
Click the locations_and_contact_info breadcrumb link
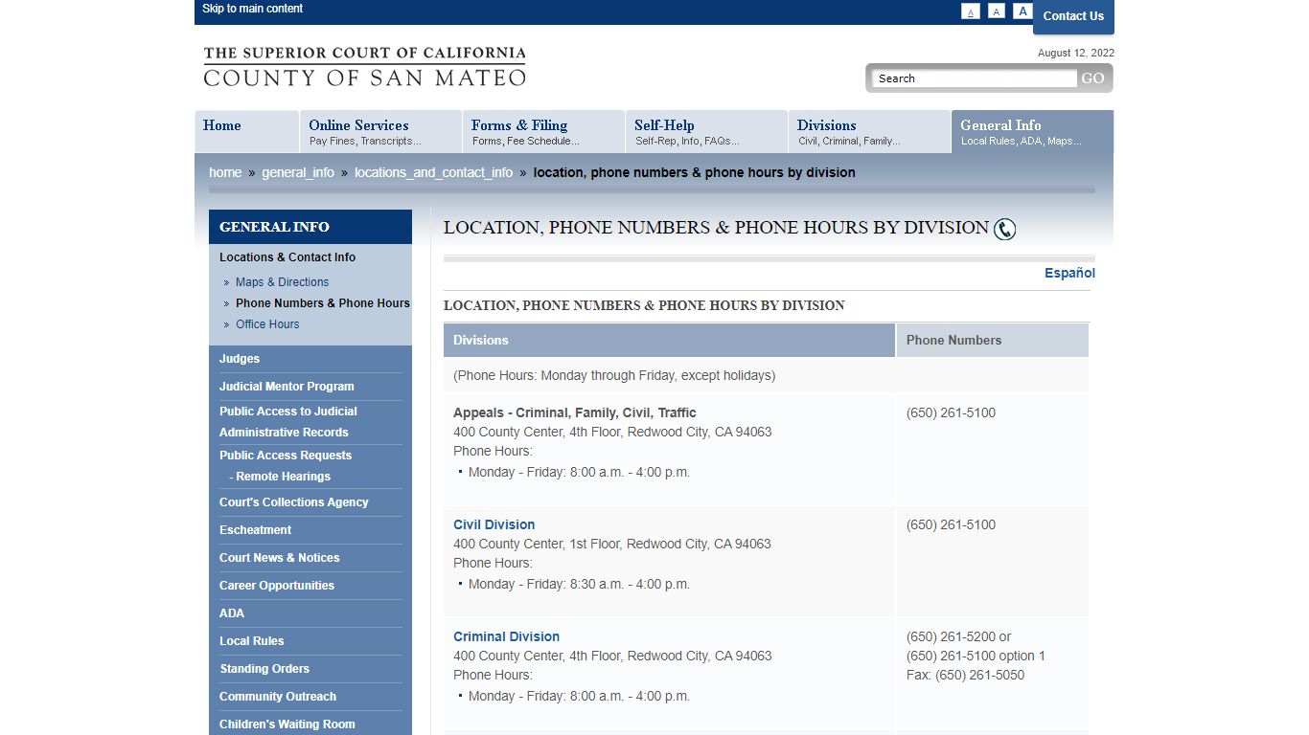(433, 172)
